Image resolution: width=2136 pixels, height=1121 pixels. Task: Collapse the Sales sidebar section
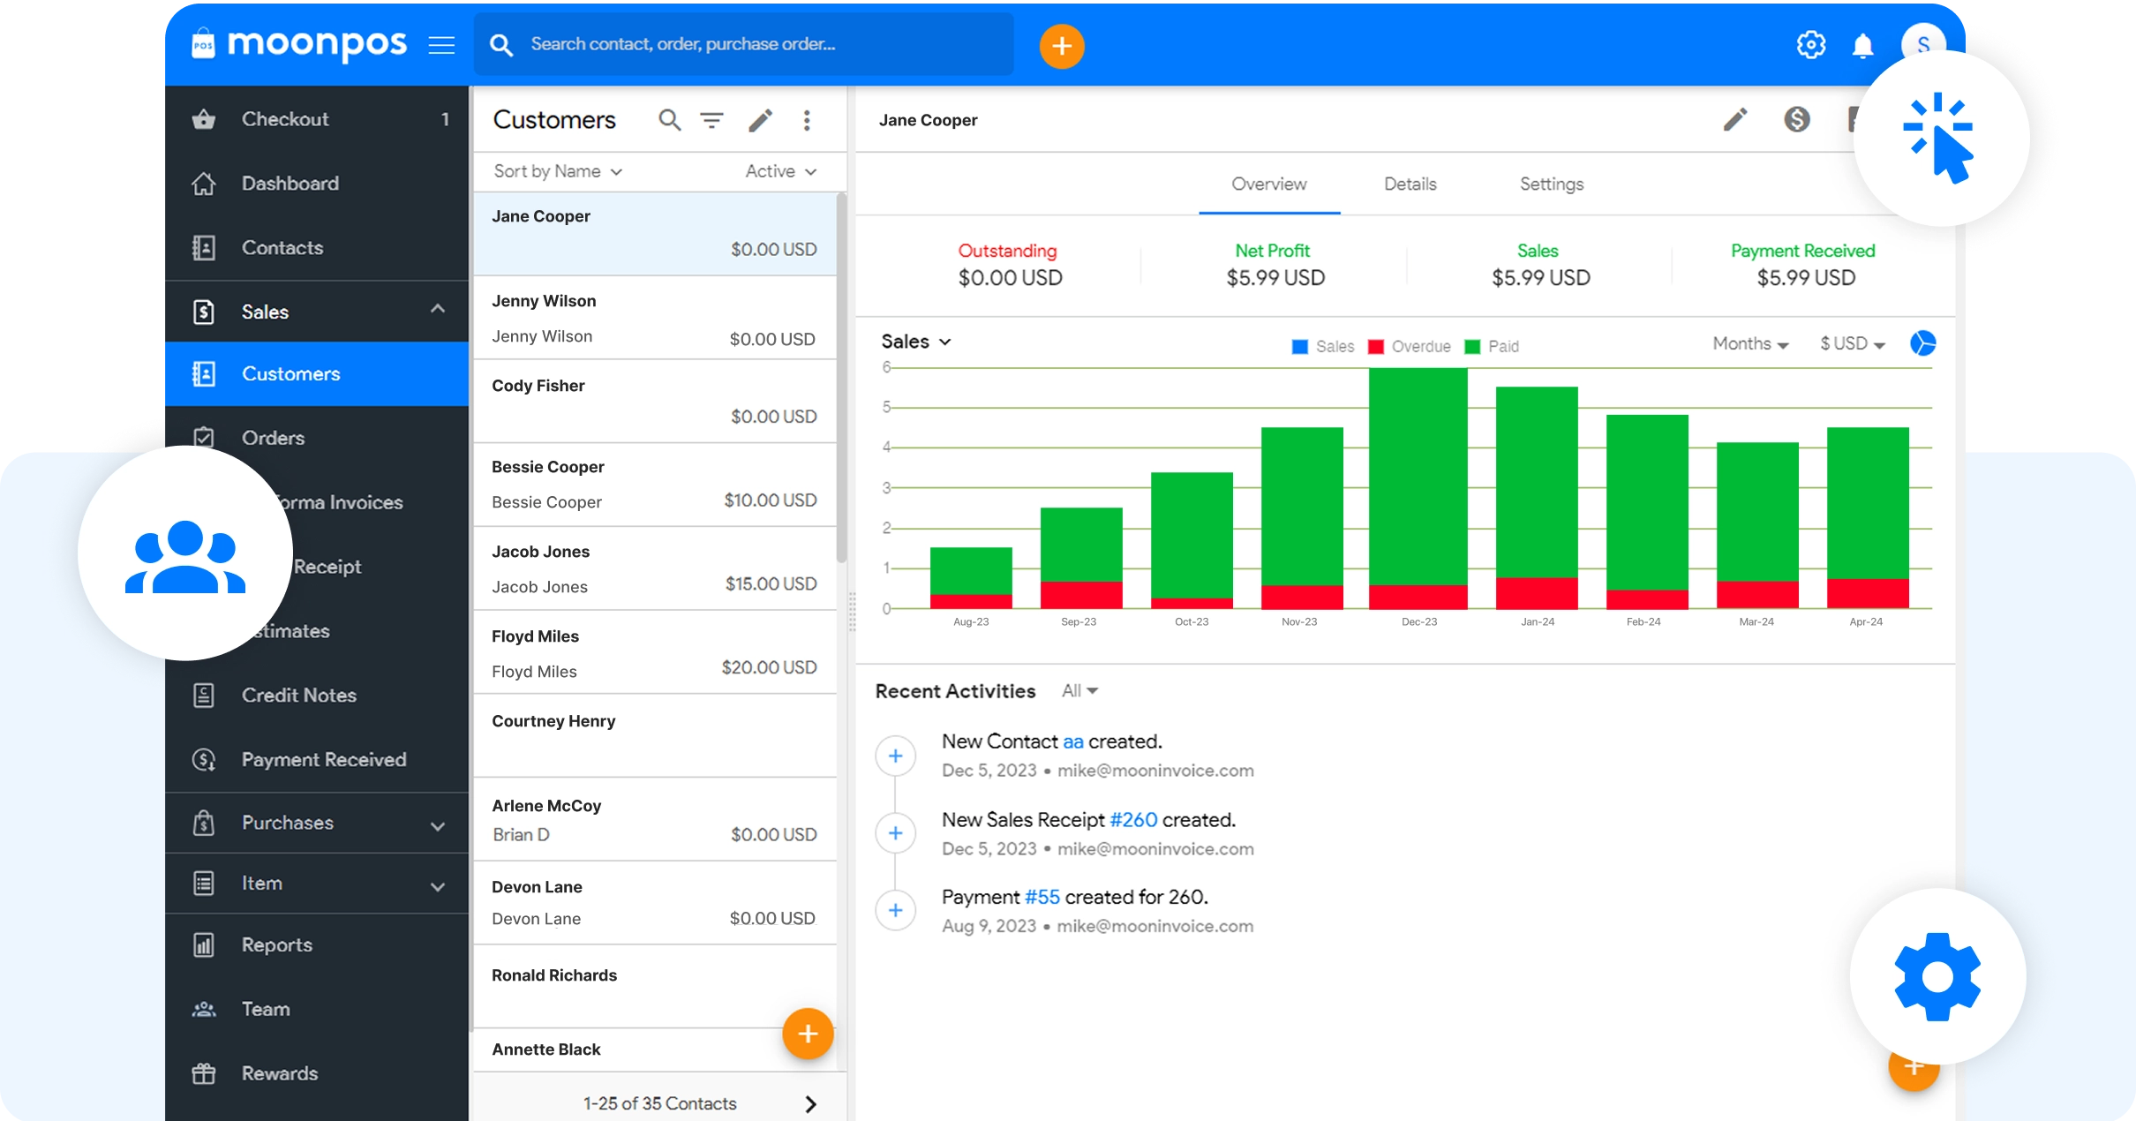438,309
